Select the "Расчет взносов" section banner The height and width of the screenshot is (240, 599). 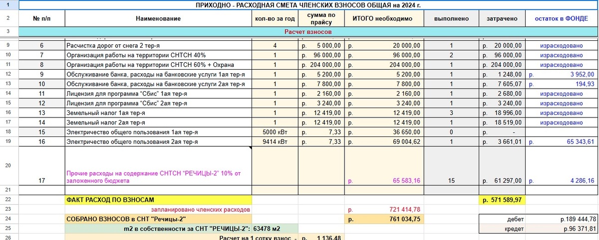[x=308, y=32]
